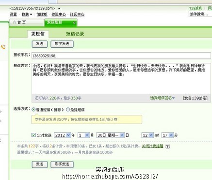Switch to 简捷版 simple version

point(42,15)
